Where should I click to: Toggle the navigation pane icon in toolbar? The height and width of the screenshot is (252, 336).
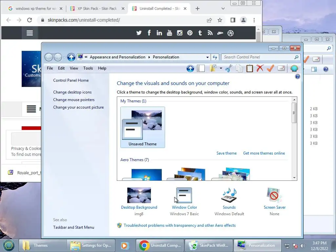[x=201, y=68]
